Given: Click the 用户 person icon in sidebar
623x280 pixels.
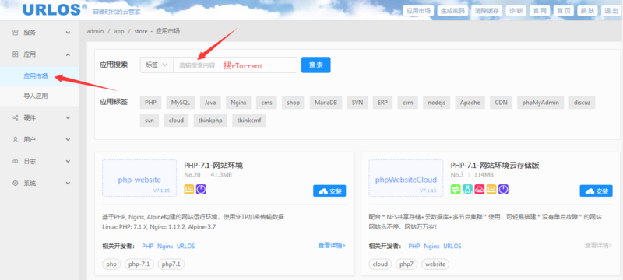Looking at the screenshot, I should (x=16, y=139).
